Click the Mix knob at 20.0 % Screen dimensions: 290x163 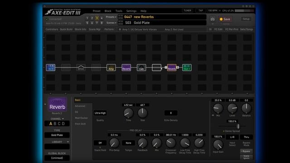click(218, 108)
